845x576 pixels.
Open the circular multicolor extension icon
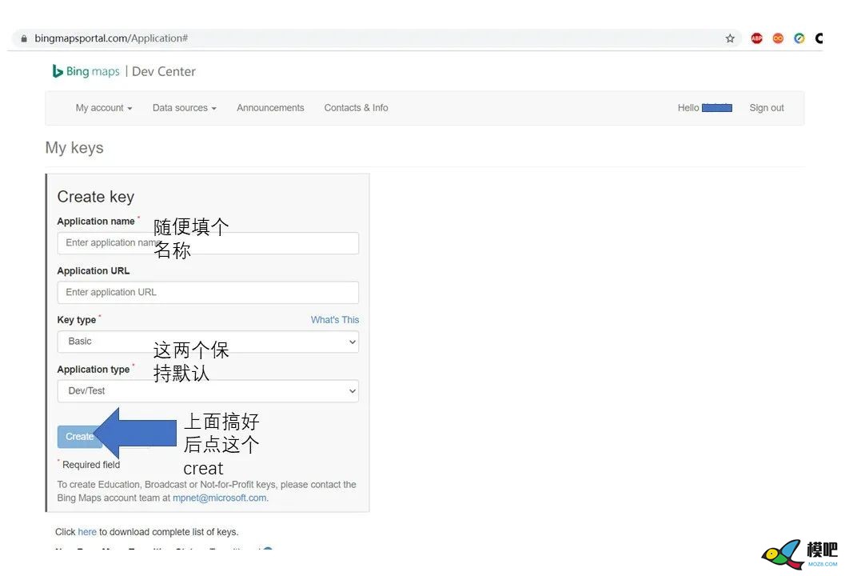[x=799, y=38]
